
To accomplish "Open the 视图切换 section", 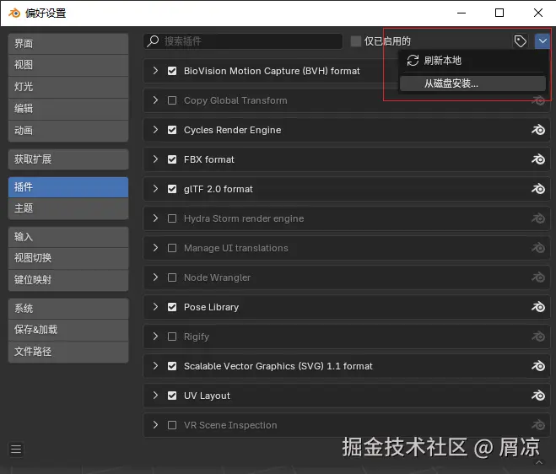I will pyautogui.click(x=68, y=258).
